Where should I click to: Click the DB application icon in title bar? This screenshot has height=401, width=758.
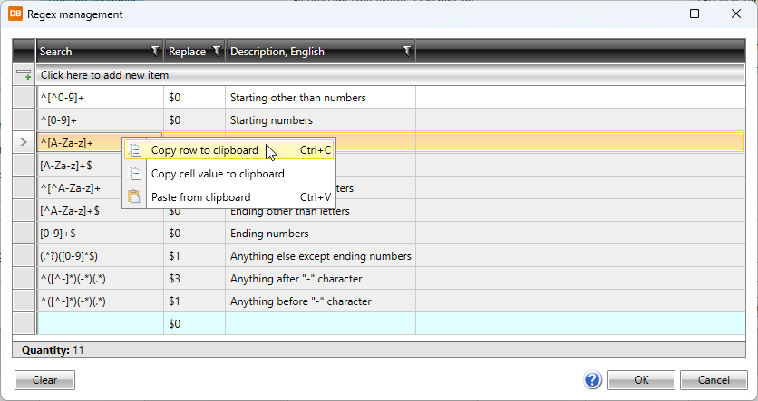15,14
